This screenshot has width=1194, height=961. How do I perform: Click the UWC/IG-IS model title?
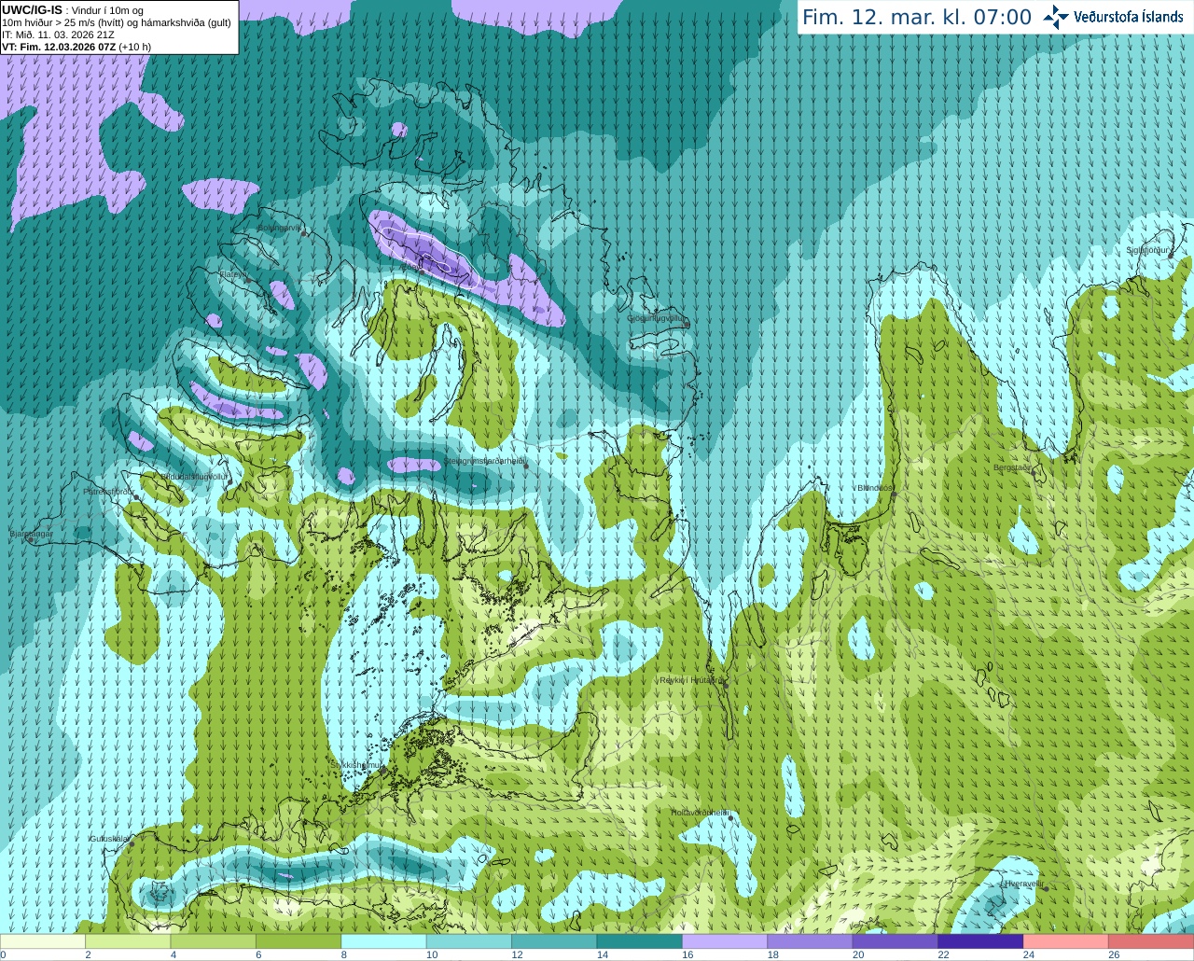pos(32,9)
